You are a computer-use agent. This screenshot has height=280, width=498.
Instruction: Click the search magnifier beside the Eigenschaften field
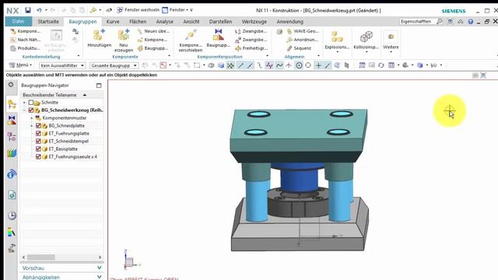439,22
